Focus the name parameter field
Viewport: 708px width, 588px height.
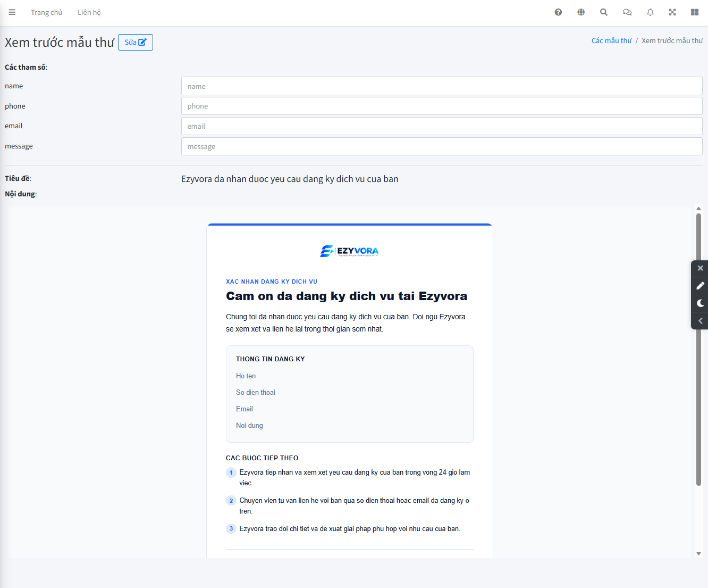[442, 86]
